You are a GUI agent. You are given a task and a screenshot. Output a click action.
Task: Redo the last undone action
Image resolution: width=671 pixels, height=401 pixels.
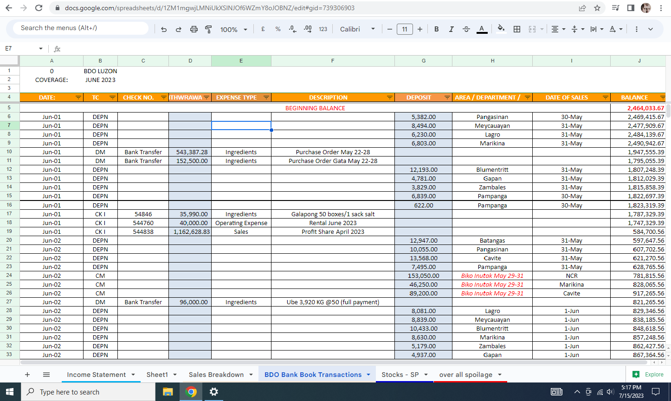(x=178, y=29)
